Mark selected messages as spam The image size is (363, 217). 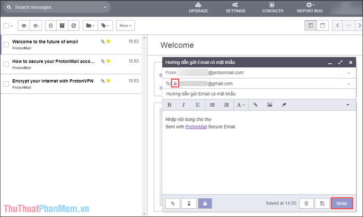[x=74, y=26]
